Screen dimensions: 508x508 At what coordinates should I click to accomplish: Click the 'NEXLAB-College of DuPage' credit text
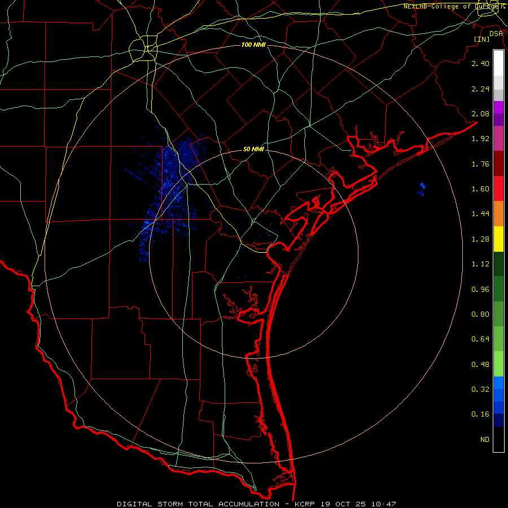(x=450, y=6)
